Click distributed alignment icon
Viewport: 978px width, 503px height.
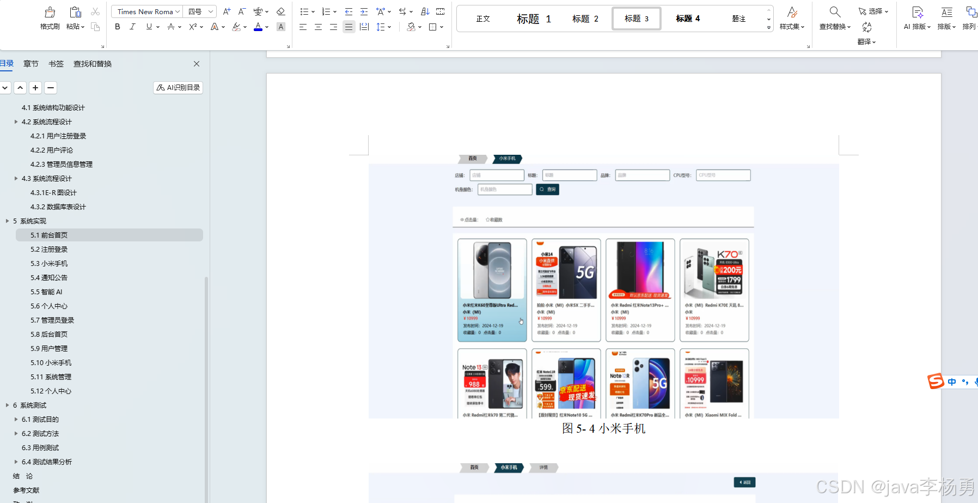click(x=364, y=27)
